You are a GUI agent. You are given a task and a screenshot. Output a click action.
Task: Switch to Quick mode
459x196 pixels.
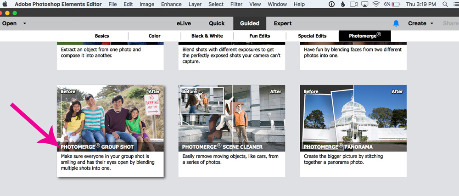(x=217, y=23)
